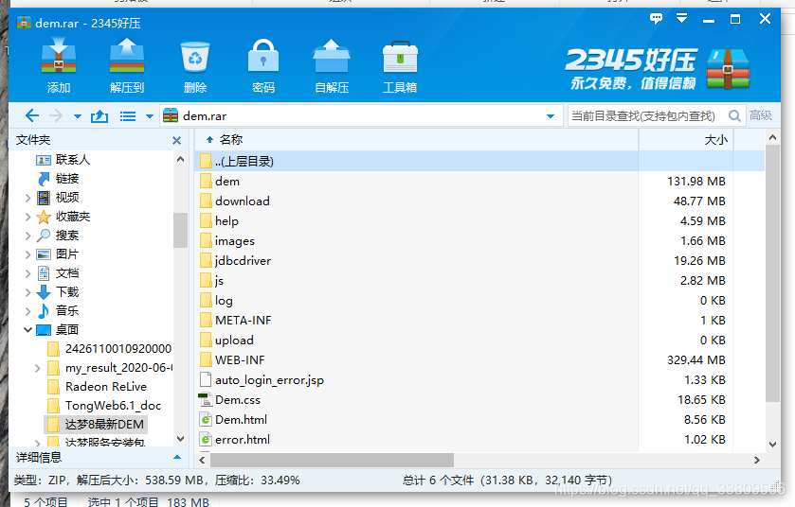This screenshot has height=507, width=795.
Task: Click the 解压到 (Extract to) icon
Action: (127, 57)
